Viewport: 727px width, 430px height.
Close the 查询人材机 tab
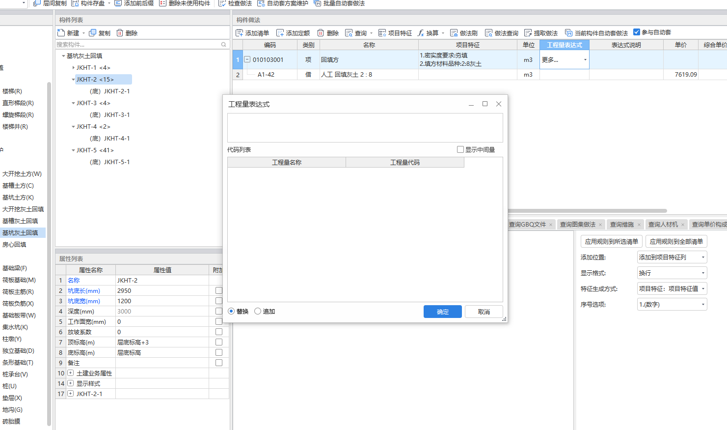tap(682, 225)
